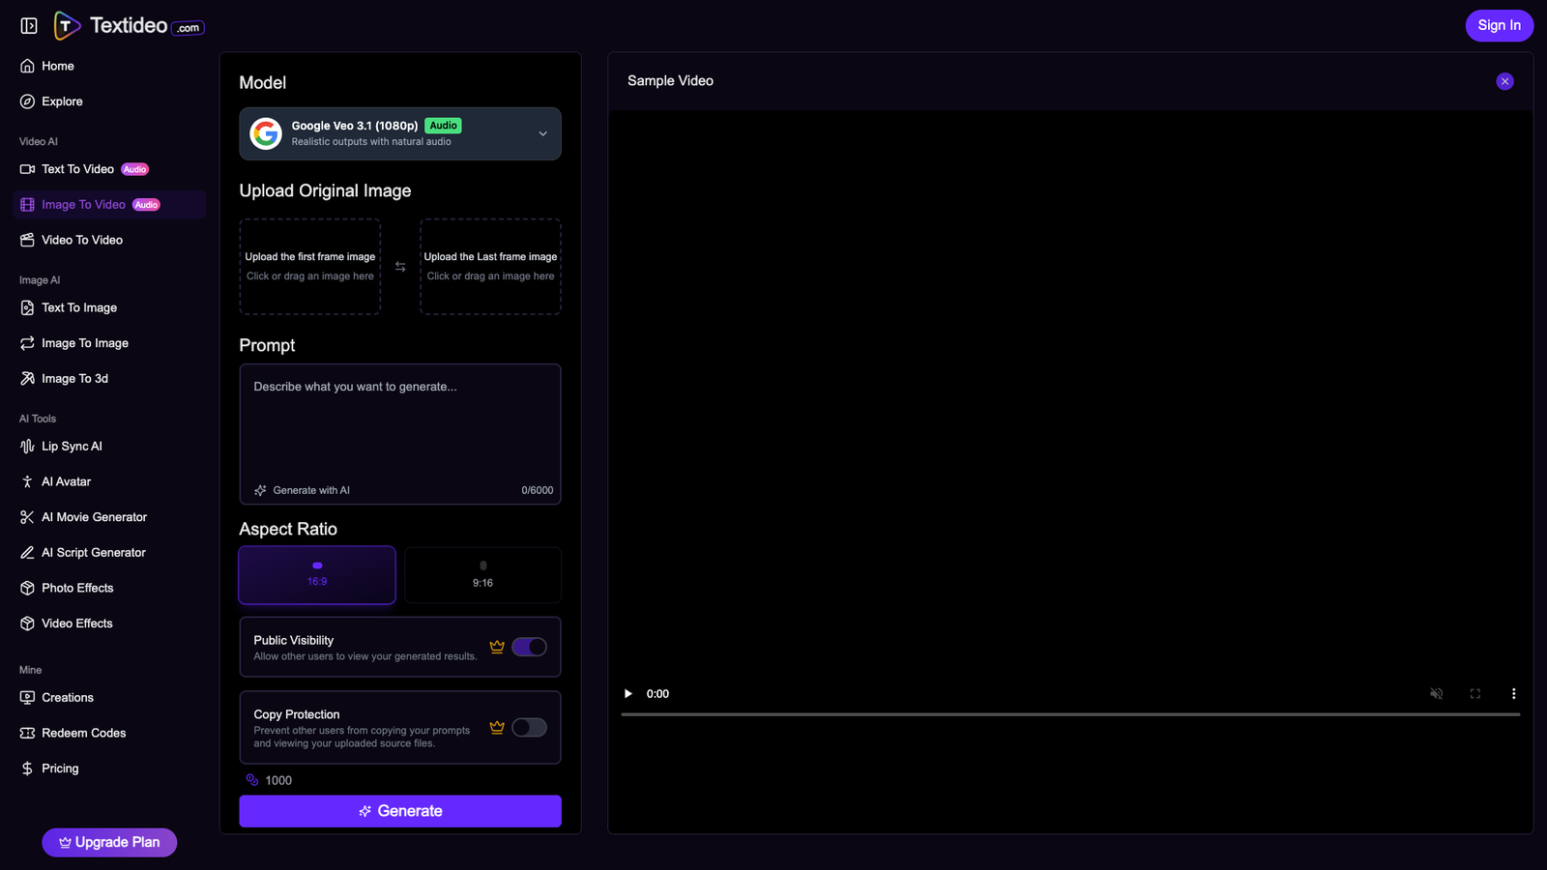Screen dimensions: 1547x870
Task: Click the Pricing dollar icon
Action: coord(27,768)
